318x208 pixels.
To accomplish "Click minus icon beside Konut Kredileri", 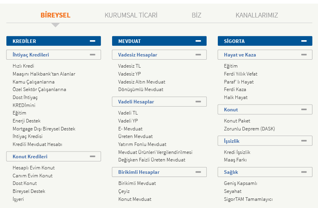I will [93, 156].
